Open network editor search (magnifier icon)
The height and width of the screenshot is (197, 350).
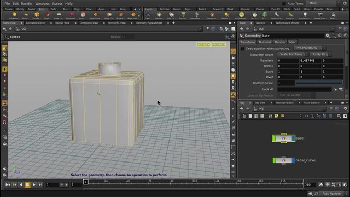click(339, 116)
